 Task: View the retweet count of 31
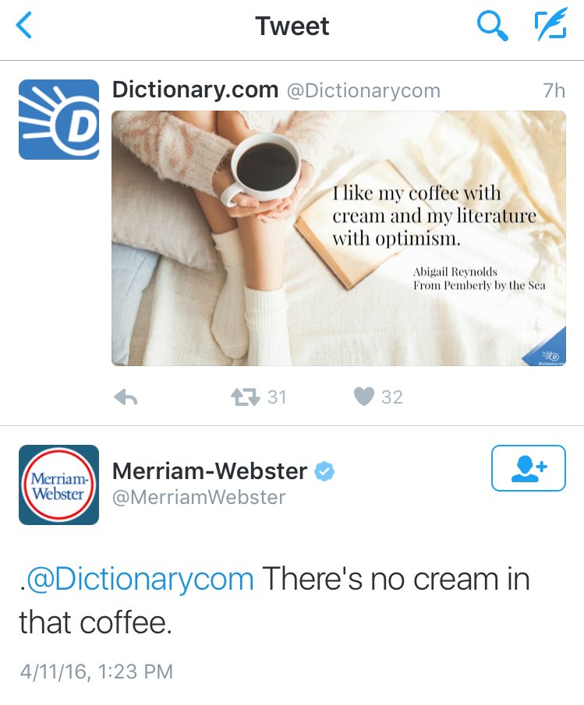pos(277,397)
